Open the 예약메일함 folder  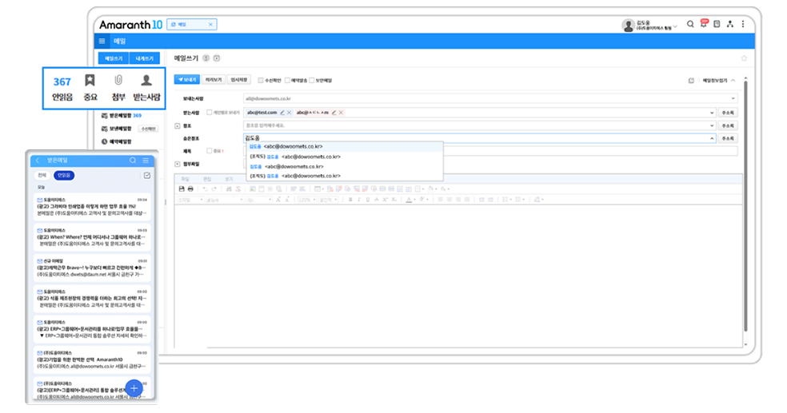[x=117, y=142]
